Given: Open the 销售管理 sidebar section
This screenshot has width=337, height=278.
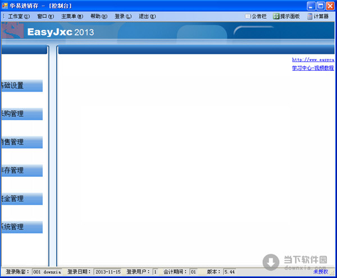Looking at the screenshot, I should [x=22, y=142].
